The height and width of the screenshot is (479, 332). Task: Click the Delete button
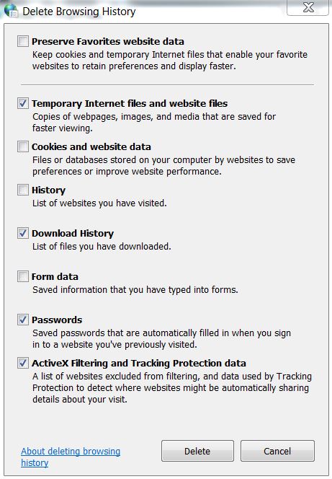[197, 451]
